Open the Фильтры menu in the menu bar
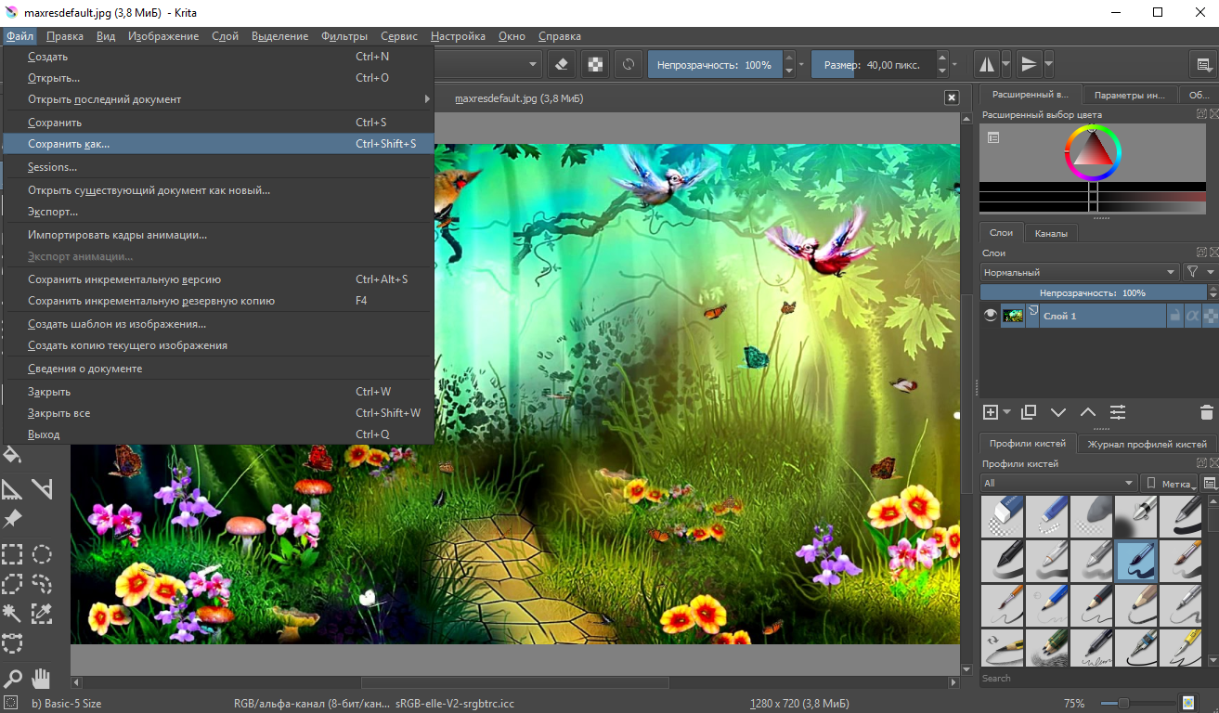 [344, 36]
